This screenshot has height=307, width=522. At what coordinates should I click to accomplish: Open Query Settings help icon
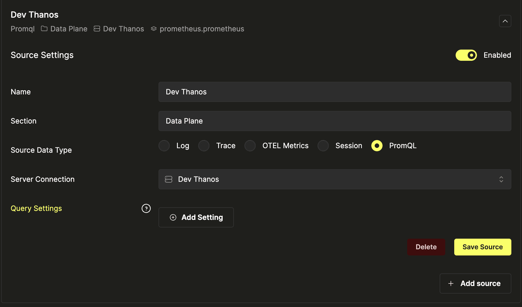(146, 208)
